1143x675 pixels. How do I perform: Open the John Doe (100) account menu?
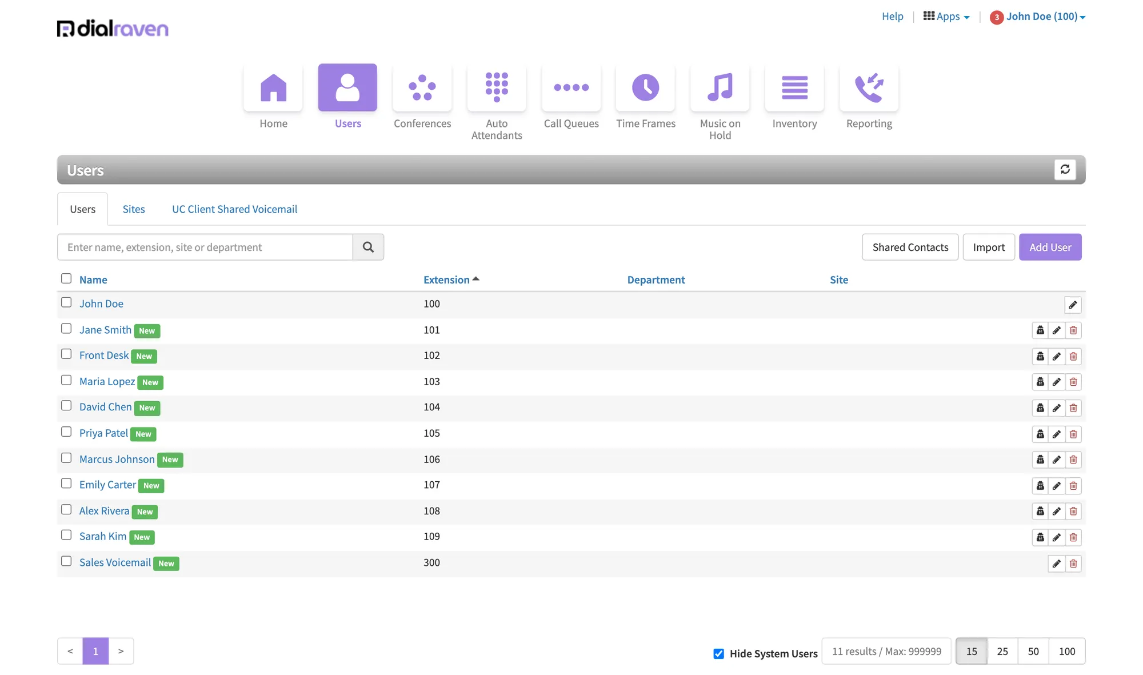[x=1045, y=17]
